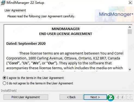Click the license text scroll up arrow
The height and width of the screenshot is (102, 134).
tap(130, 27)
